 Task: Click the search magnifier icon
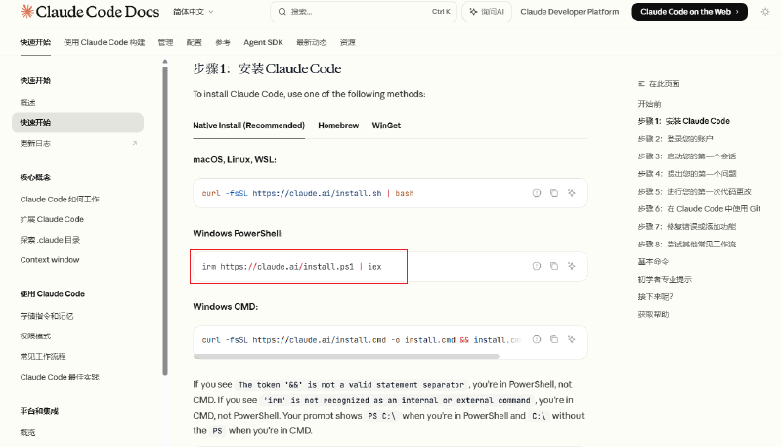pyautogui.click(x=282, y=12)
